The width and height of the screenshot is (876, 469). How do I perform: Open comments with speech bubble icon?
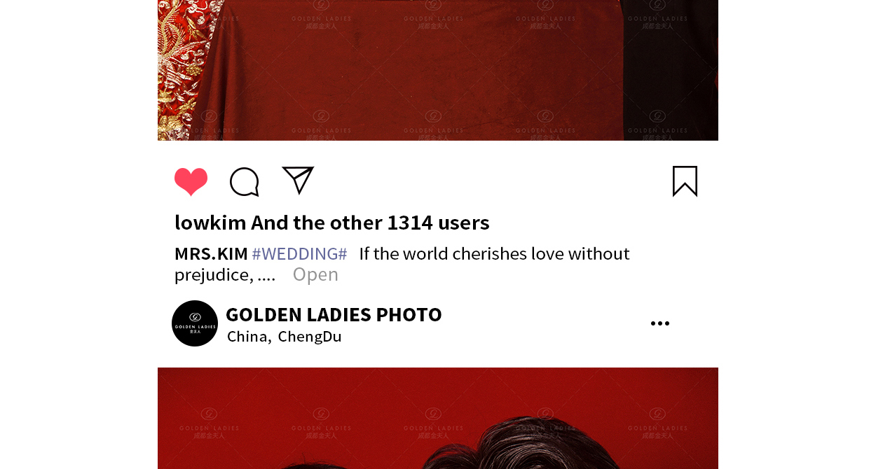tap(245, 182)
